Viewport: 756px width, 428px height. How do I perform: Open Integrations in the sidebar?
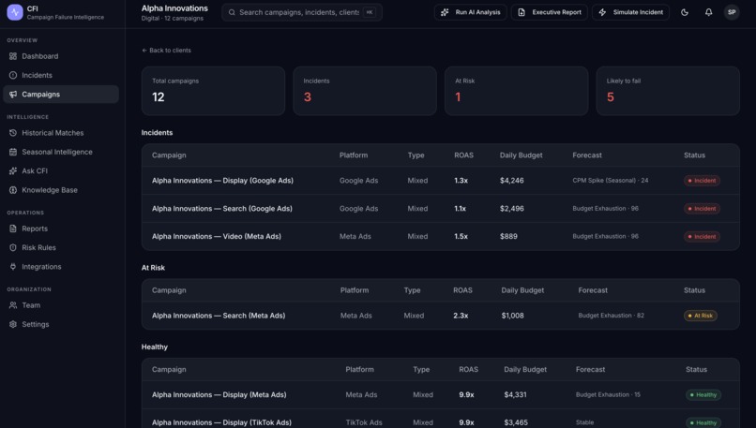coord(61,267)
